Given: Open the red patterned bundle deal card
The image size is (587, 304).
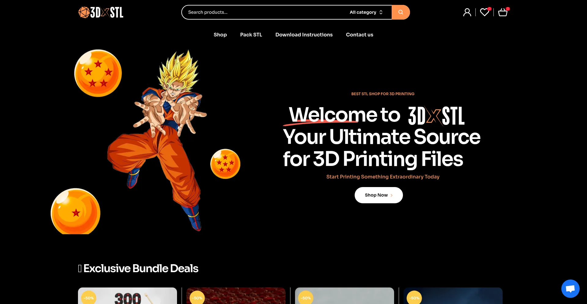Looking at the screenshot, I should coord(236,296).
